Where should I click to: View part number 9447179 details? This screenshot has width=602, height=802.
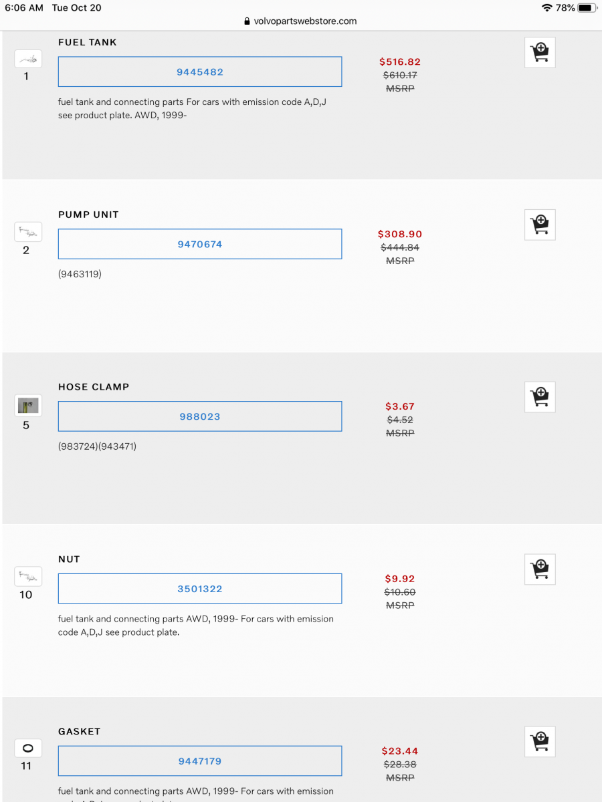click(200, 761)
